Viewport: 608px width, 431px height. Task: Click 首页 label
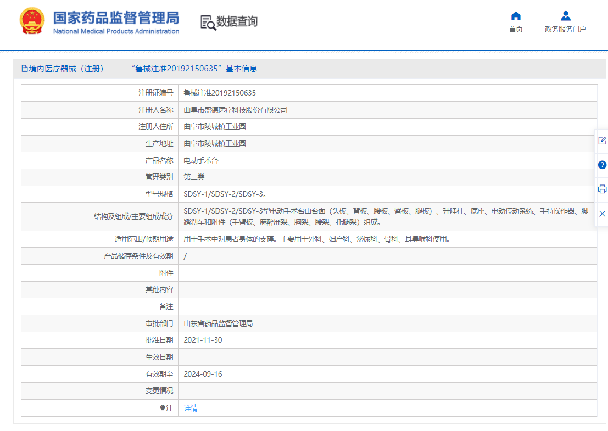516,29
